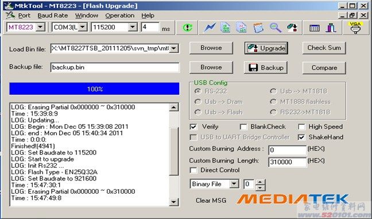Click log line 'LOG: Updating...'
This screenshot has width=372, height=219.
pyautogui.click(x=35, y=120)
